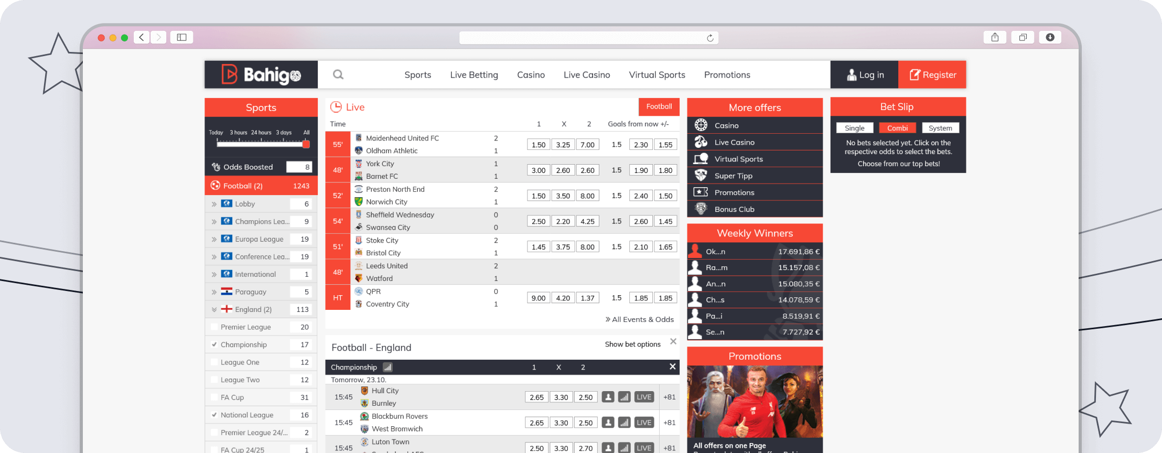Open the Virtual Sports menu item
The image size is (1162, 453).
point(657,75)
